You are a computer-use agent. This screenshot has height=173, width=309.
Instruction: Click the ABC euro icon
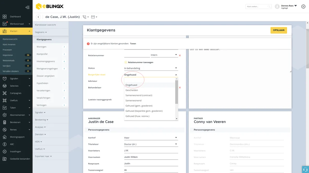pyautogui.click(x=5, y=144)
